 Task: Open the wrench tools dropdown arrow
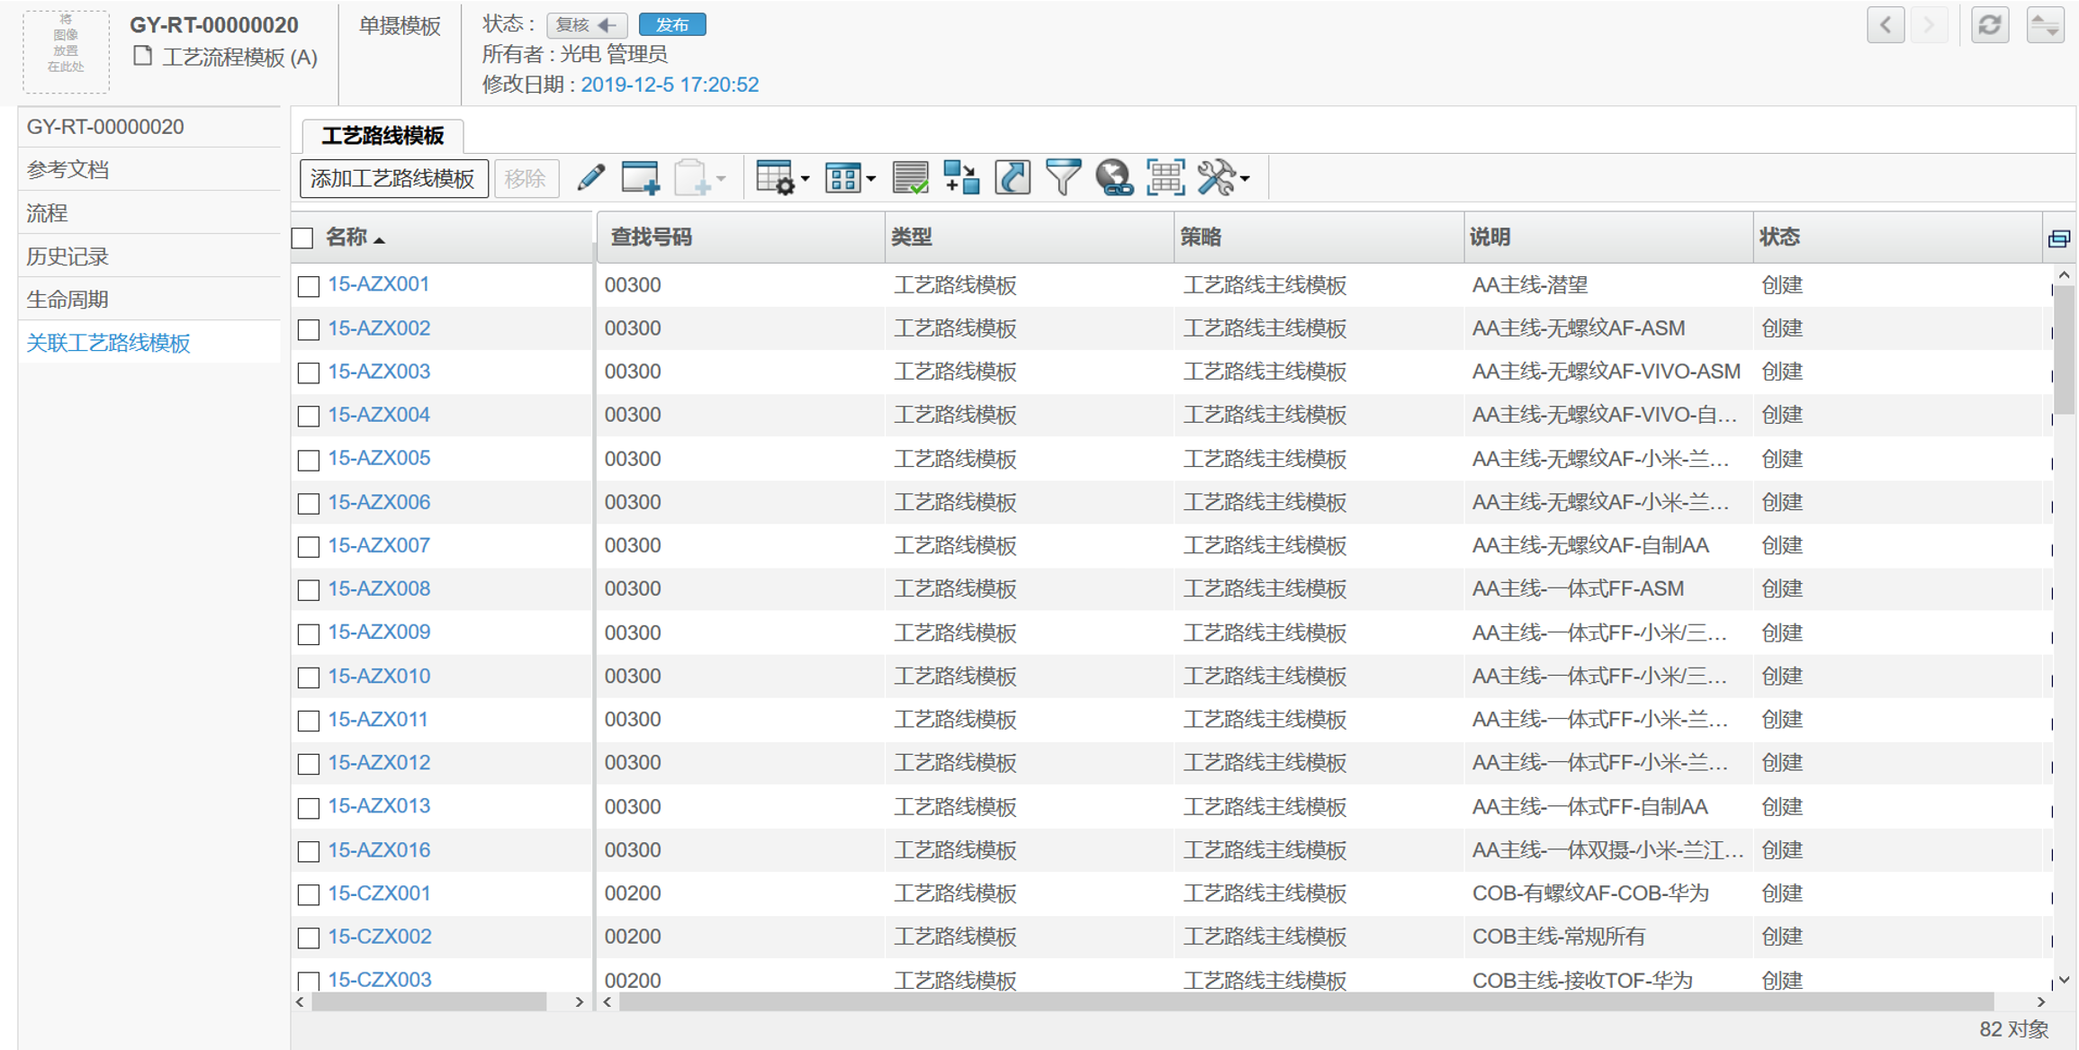point(1245,179)
